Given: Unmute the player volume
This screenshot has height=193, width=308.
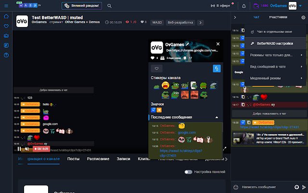Looking at the screenshot, I should coord(27,149).
